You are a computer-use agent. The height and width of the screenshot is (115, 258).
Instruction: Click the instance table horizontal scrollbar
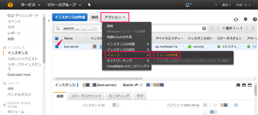pos(99,78)
